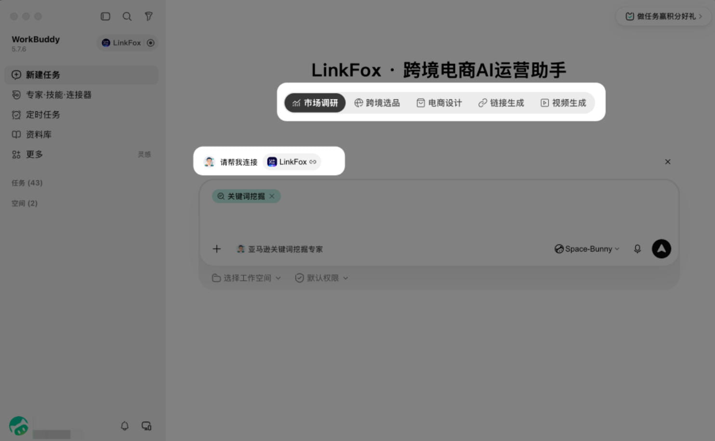Remove the 关键词挖掘 tag

point(272,196)
